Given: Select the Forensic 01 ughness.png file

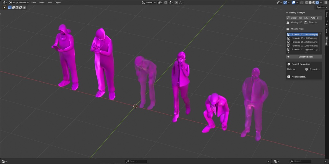Looking at the screenshot, I should coord(302,49).
